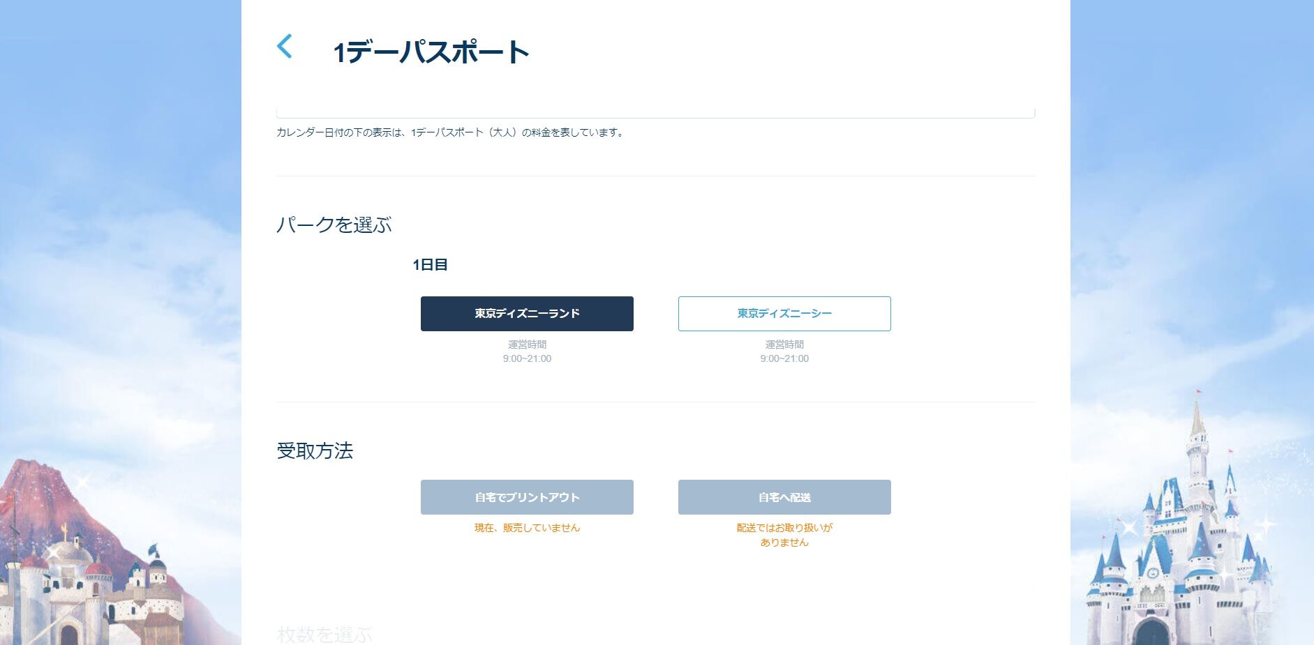Go back using the blue chevron arrow

point(285,47)
